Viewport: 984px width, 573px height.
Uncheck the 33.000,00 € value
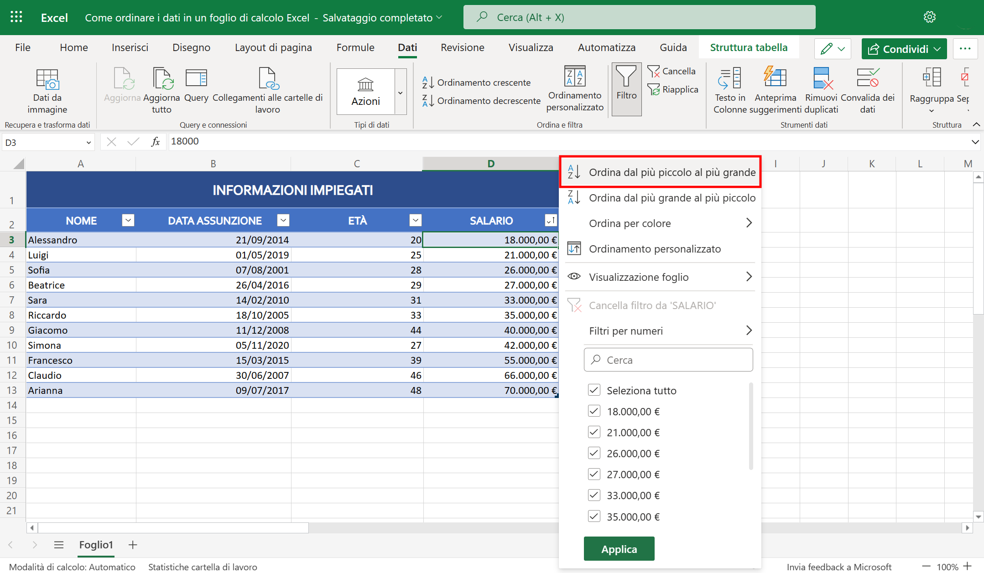point(594,495)
